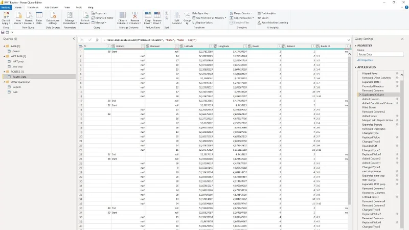Click Remove Columns icon
The width and height of the screenshot is (409, 230).
click(135, 15)
